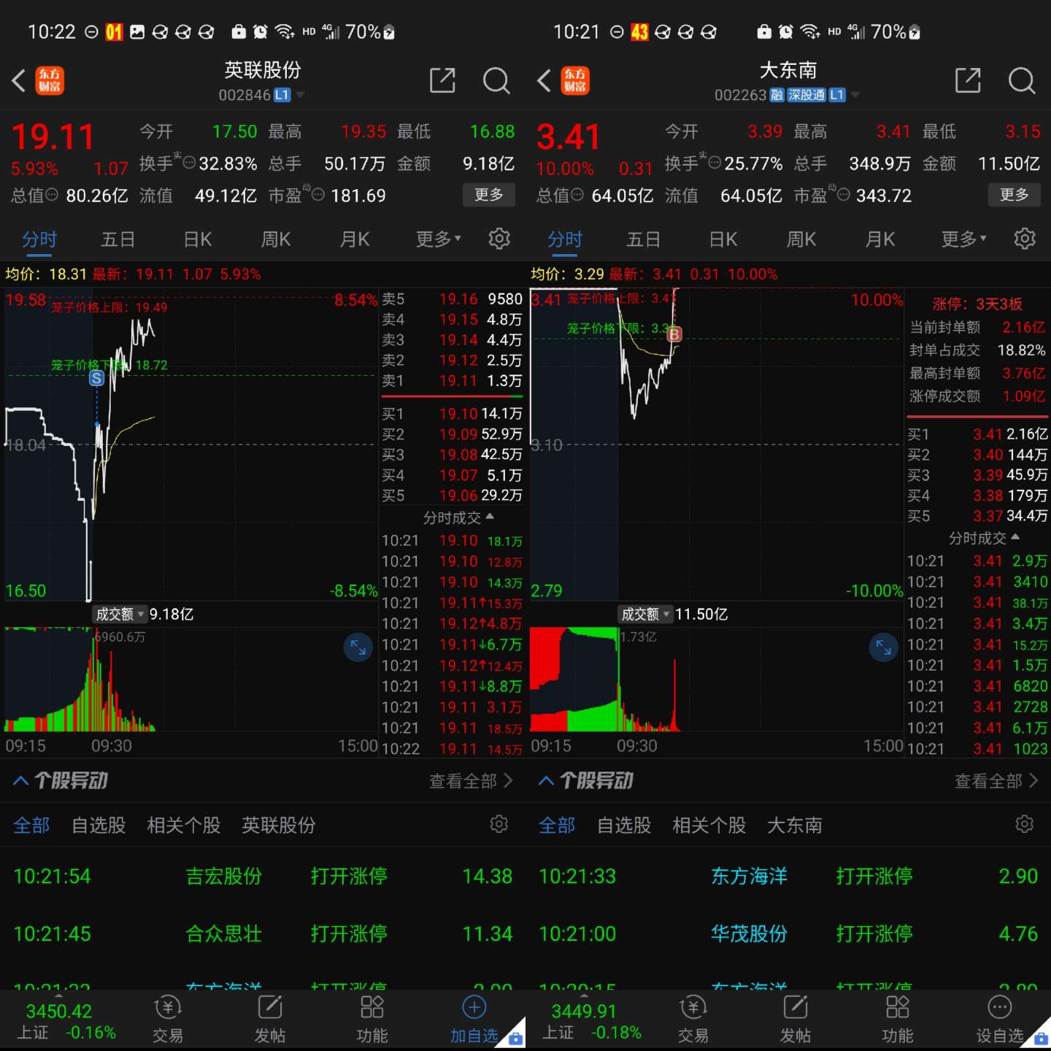The width and height of the screenshot is (1051, 1051).
Task: Tap the back arrow on 英联股份 screen
Action: click(x=19, y=80)
